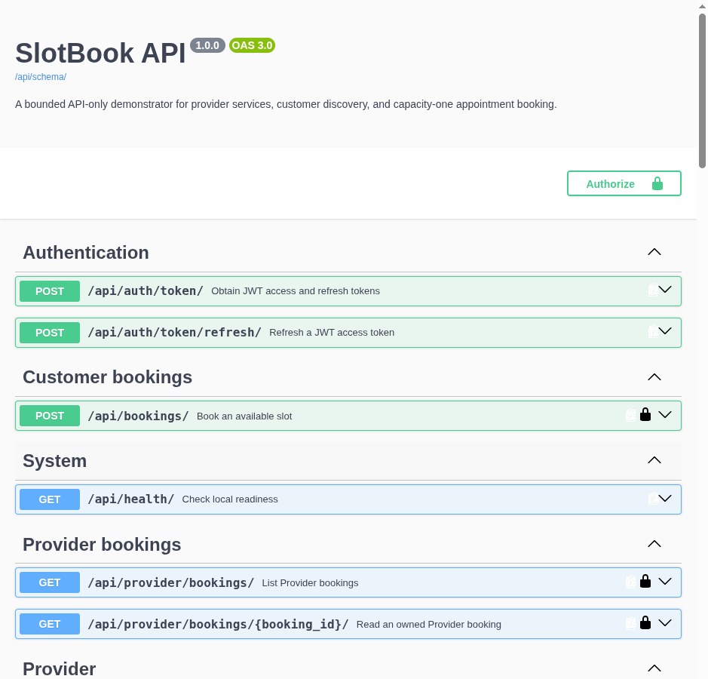Select the /api/provider/bookings/ path text
The height and width of the screenshot is (679, 708).
pos(170,582)
